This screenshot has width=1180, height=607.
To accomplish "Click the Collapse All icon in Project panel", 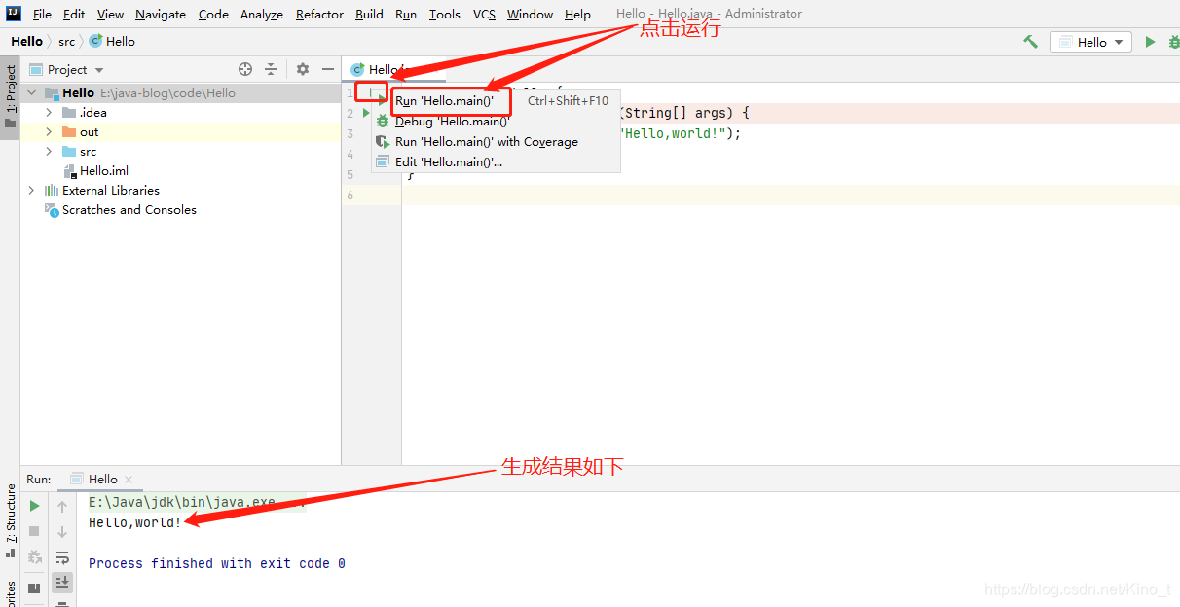I will coord(271,69).
